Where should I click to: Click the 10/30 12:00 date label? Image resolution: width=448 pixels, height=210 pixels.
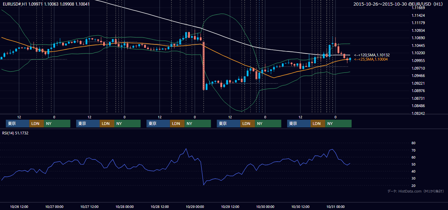300,206
